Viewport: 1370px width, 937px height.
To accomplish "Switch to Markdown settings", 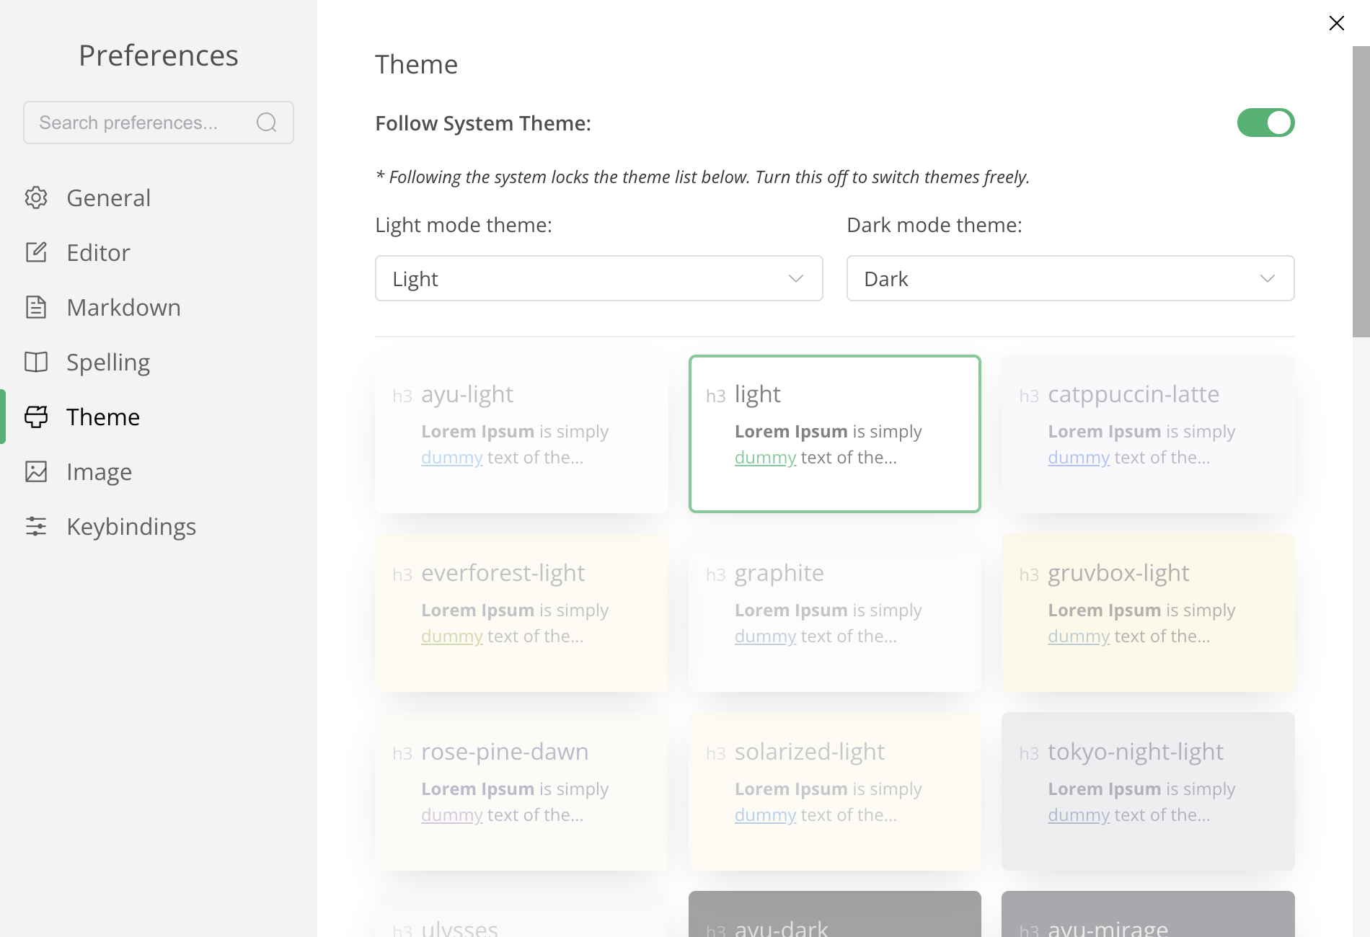I will click(x=159, y=307).
